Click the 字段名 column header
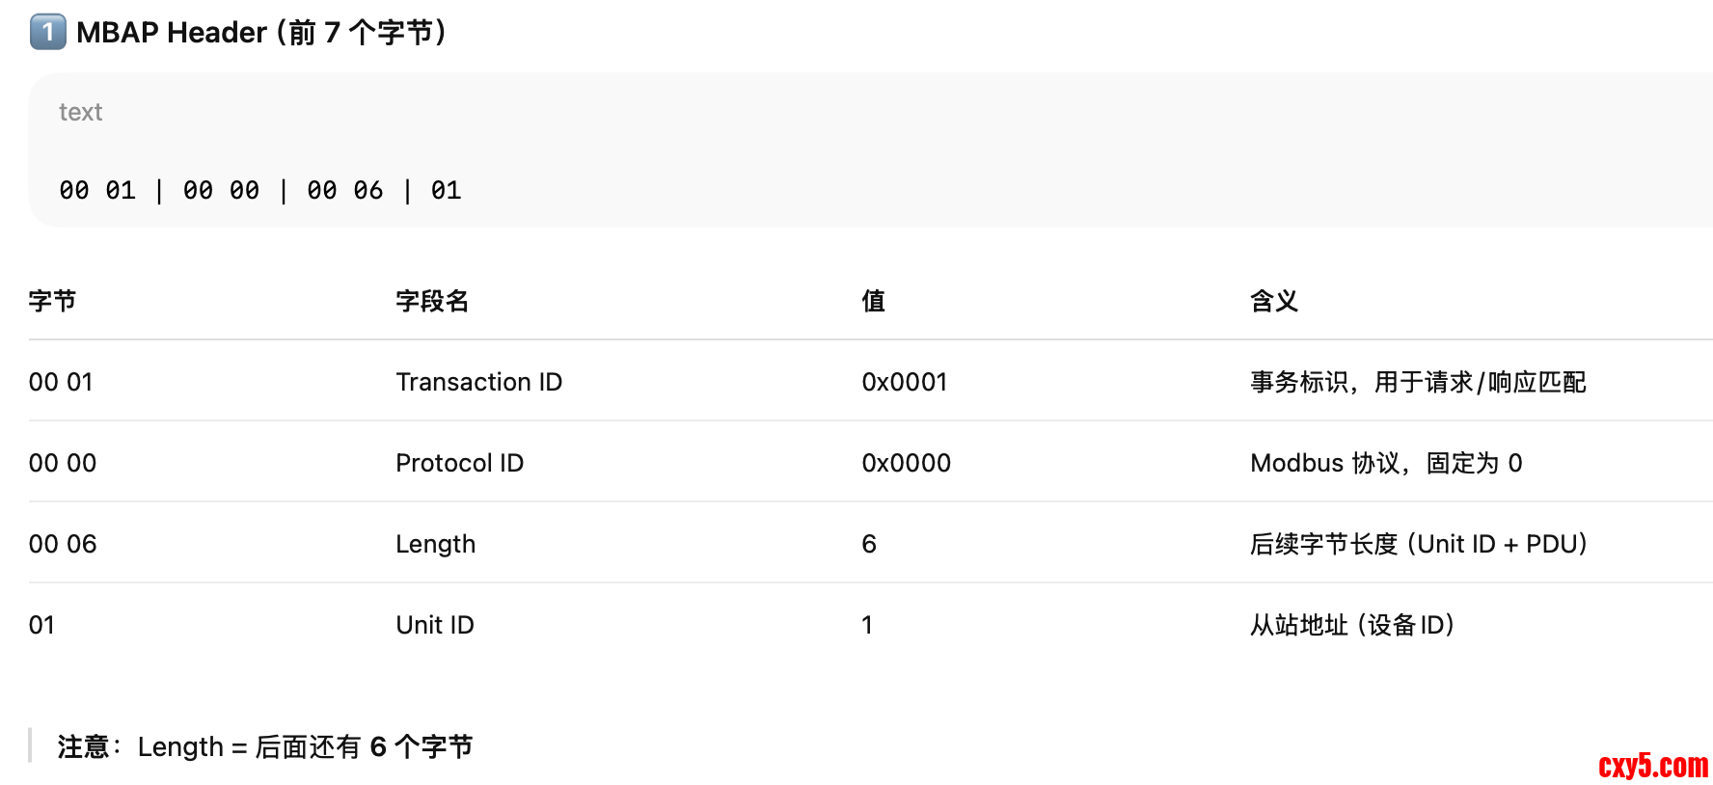Screen dimensions: 1713x785 pyautogui.click(x=432, y=301)
